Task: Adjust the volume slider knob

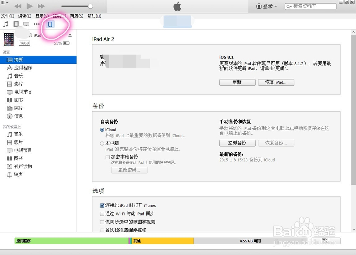Action: pos(90,6)
